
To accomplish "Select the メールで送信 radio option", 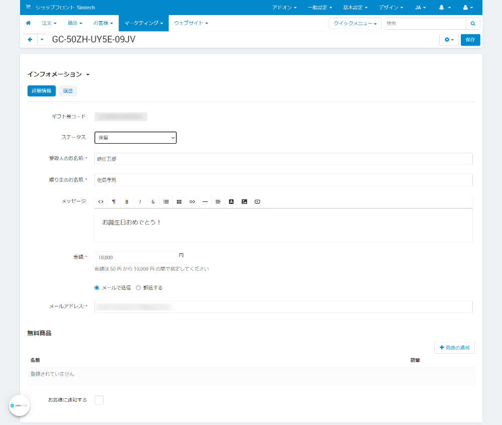I will click(97, 288).
